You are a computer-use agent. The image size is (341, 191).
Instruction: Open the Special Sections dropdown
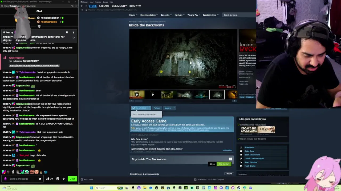pyautogui.click(x=211, y=15)
